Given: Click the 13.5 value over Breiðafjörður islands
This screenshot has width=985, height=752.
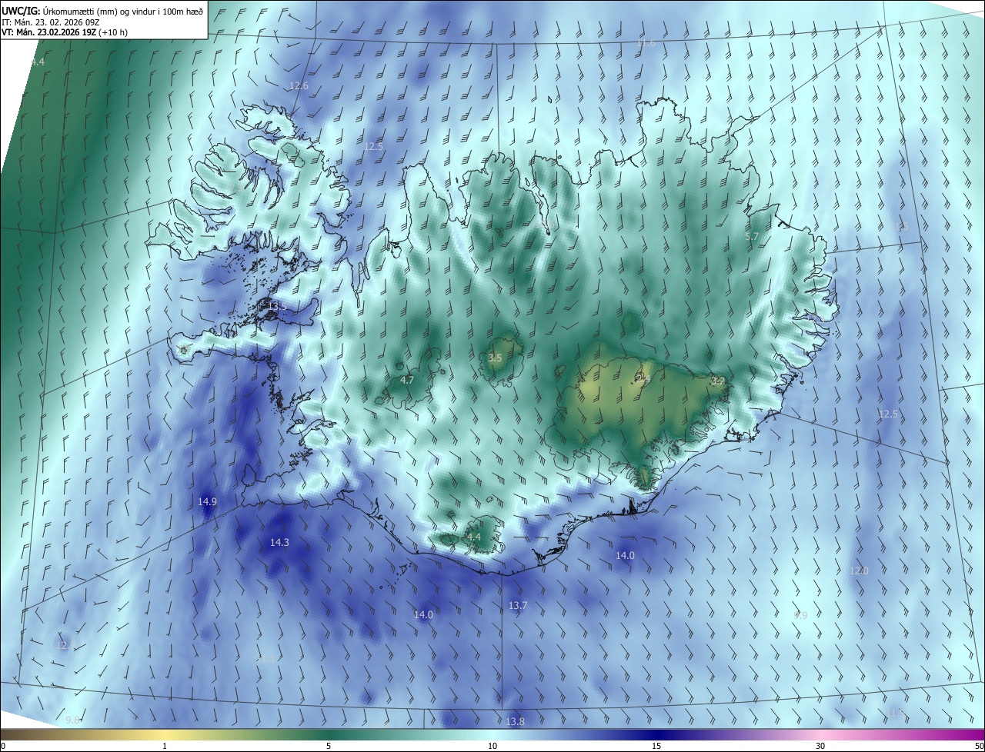Looking at the screenshot, I should 277,306.
